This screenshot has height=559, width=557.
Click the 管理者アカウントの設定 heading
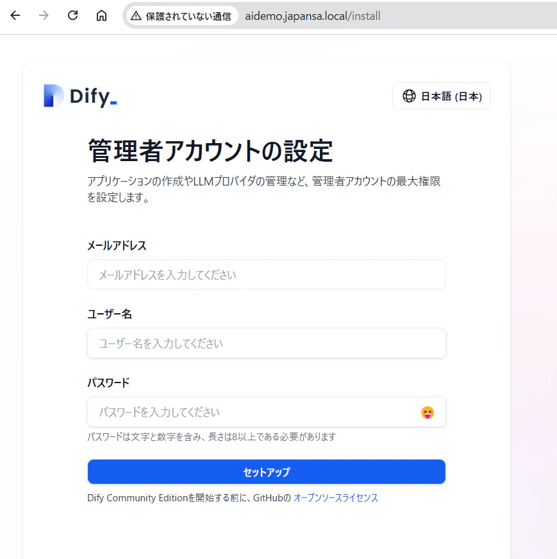pos(210,151)
